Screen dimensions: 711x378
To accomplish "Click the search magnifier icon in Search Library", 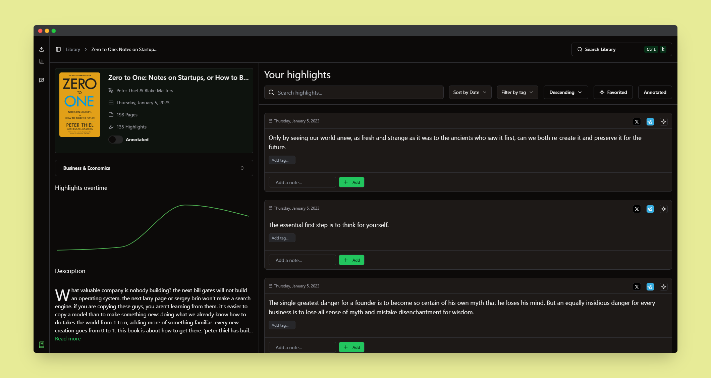I will pos(580,49).
